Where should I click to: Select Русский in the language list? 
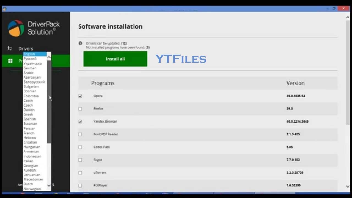[35, 59]
